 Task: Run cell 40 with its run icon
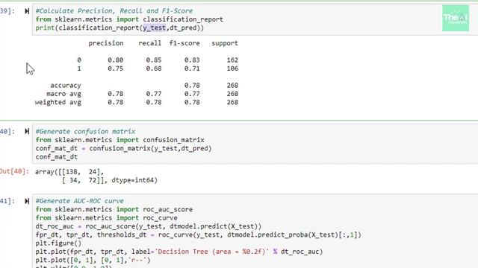point(27,131)
